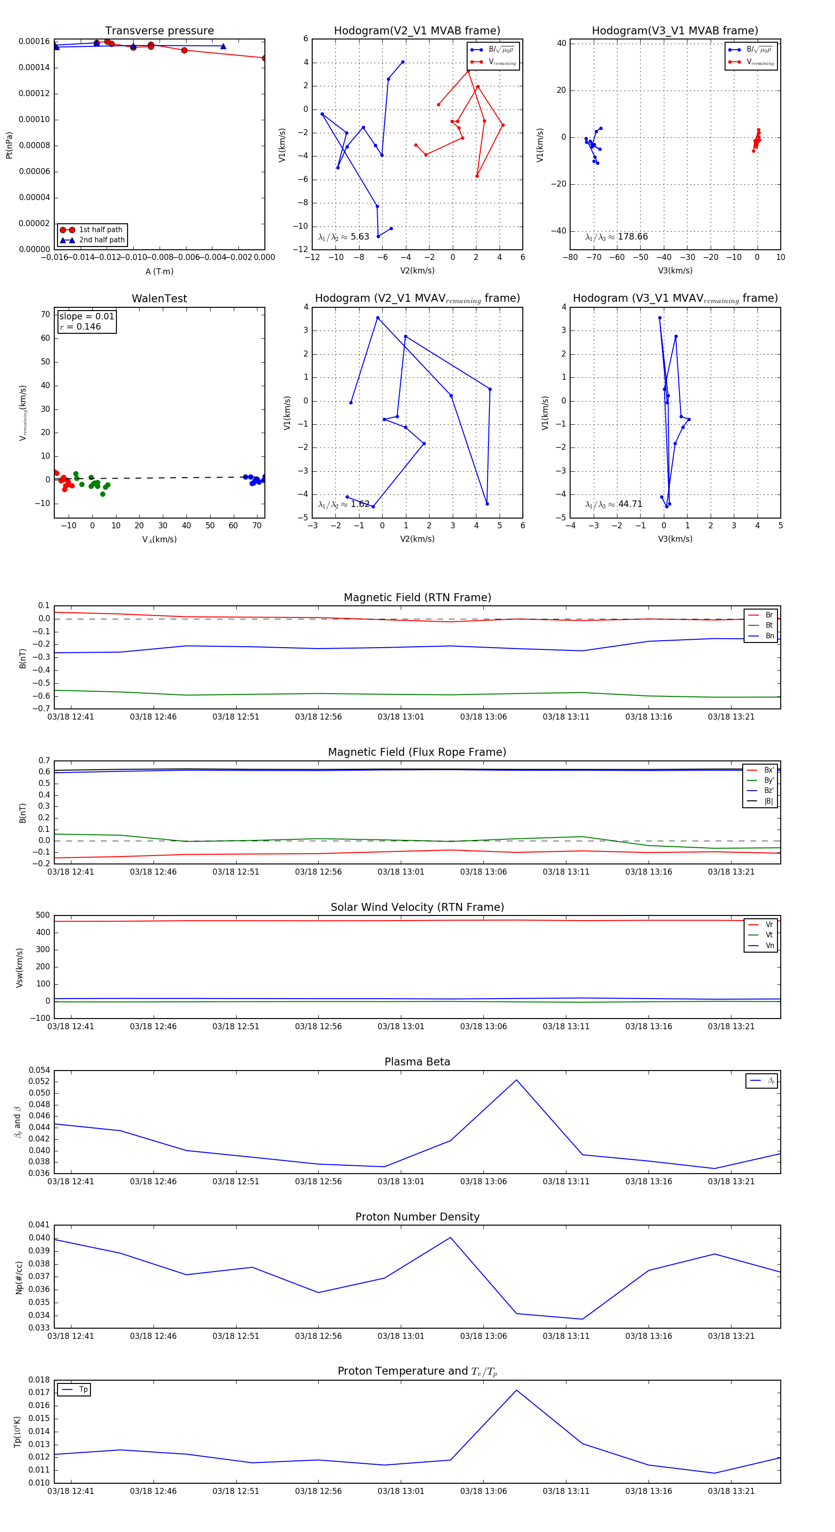Click the "Pt(nPa)" y-axis label
Image resolution: width=835 pixels, height=1532 pixels.
9,145
